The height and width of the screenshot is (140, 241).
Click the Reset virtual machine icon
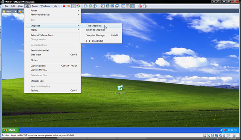pos(78,6)
